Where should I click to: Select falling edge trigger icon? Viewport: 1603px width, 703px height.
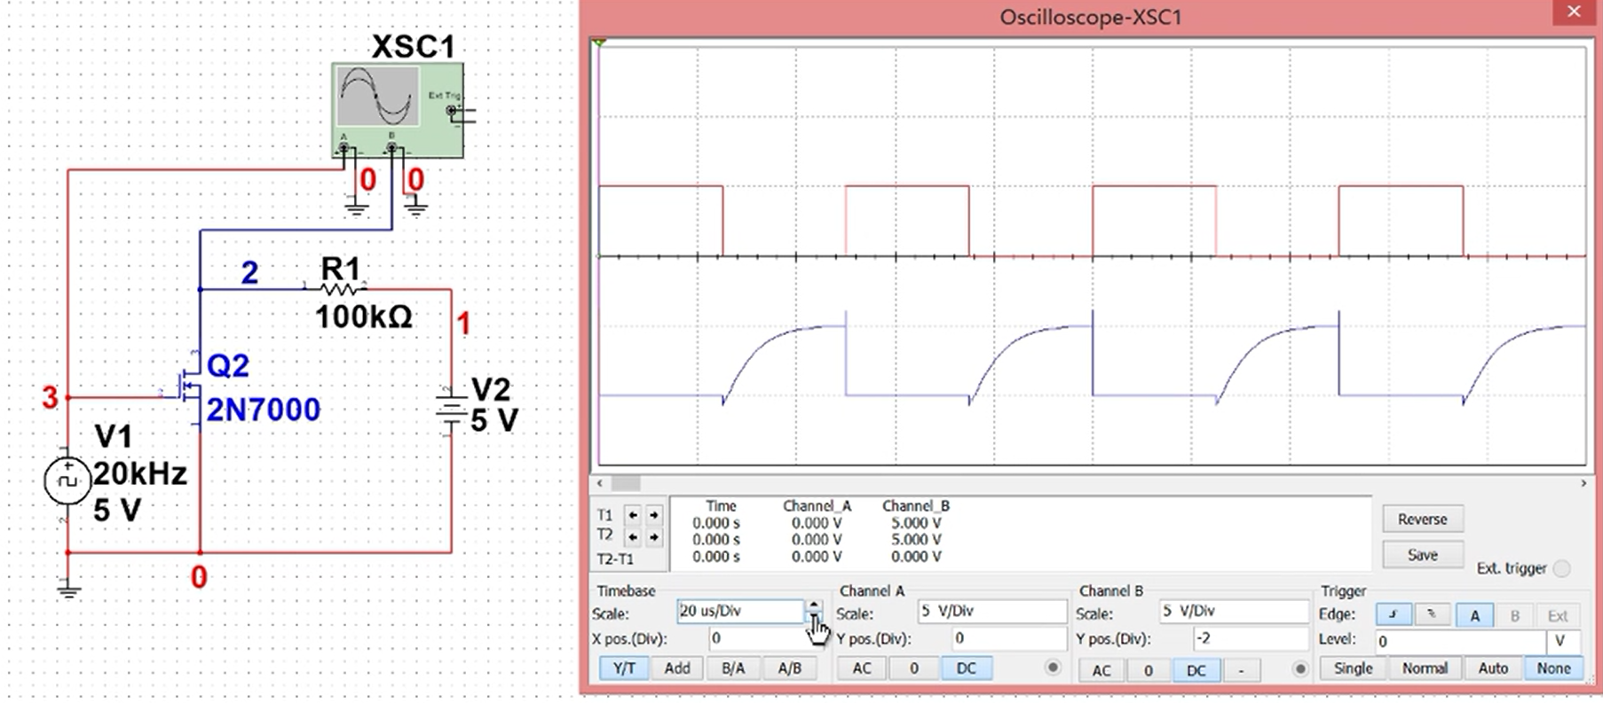tap(1432, 614)
